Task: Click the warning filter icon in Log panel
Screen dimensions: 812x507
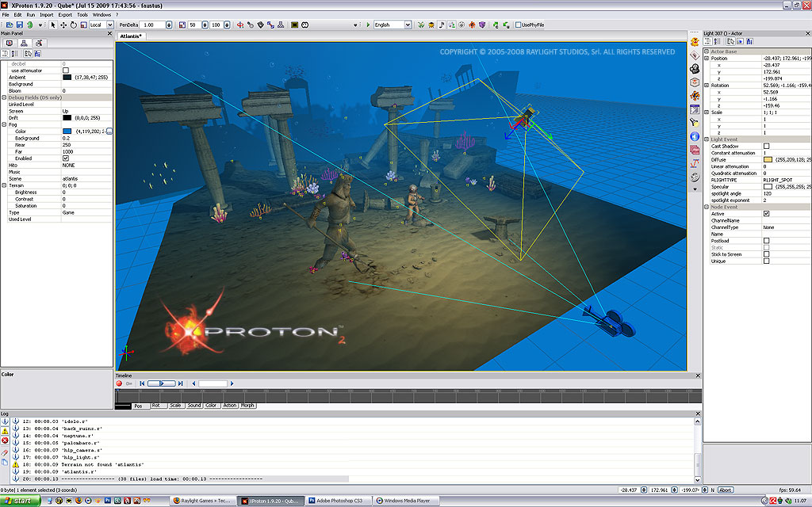Action: [5, 431]
